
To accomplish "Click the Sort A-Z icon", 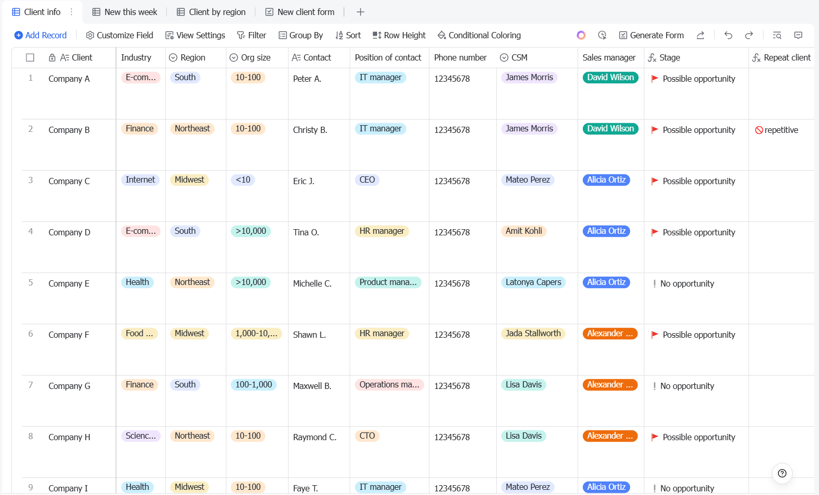I will click(x=339, y=35).
